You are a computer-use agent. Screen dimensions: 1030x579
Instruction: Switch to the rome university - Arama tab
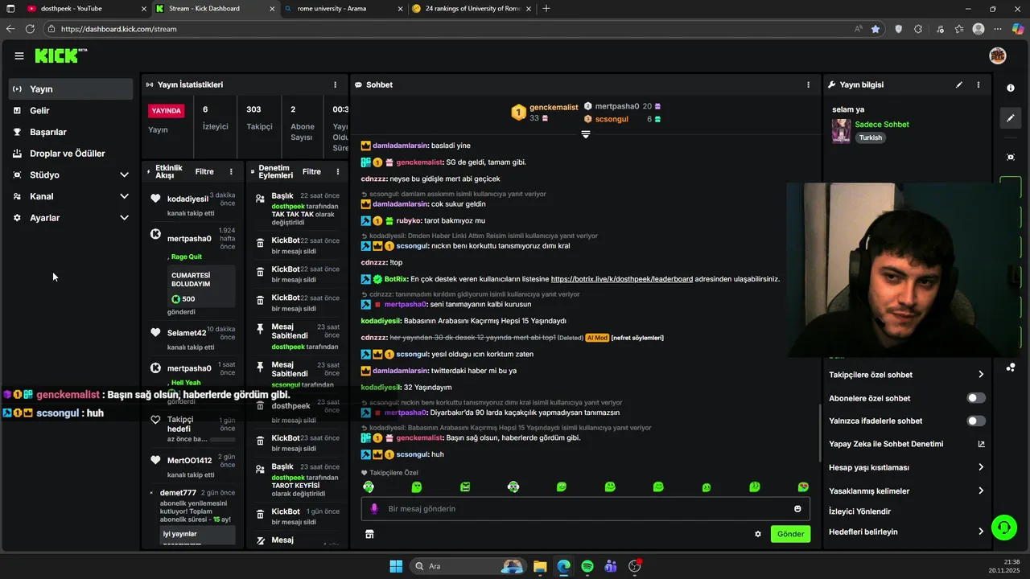pyautogui.click(x=344, y=9)
